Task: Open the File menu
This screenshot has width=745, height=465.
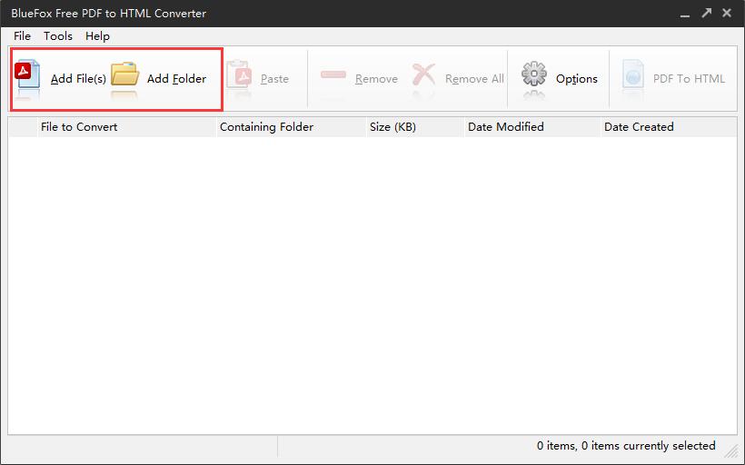Action: (23, 36)
